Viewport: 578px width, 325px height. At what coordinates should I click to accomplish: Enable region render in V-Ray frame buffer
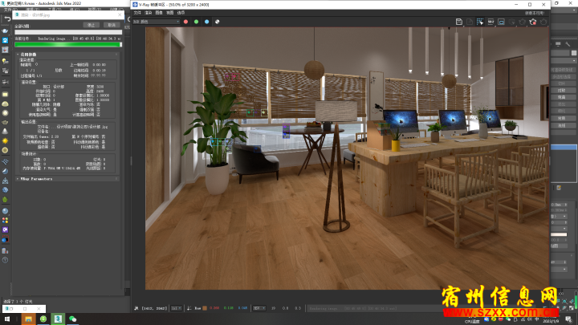pyautogui.click(x=501, y=22)
